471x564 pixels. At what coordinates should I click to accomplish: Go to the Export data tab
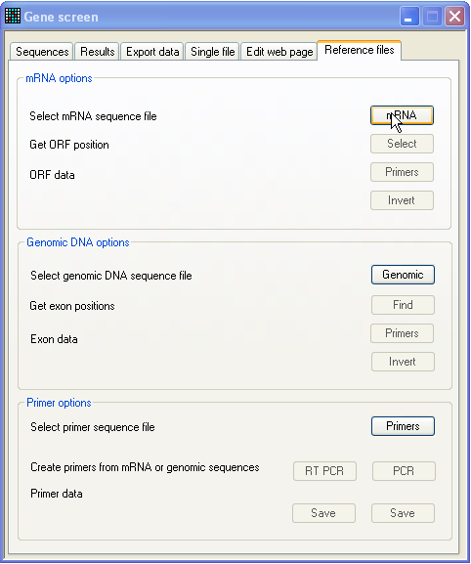(x=152, y=52)
